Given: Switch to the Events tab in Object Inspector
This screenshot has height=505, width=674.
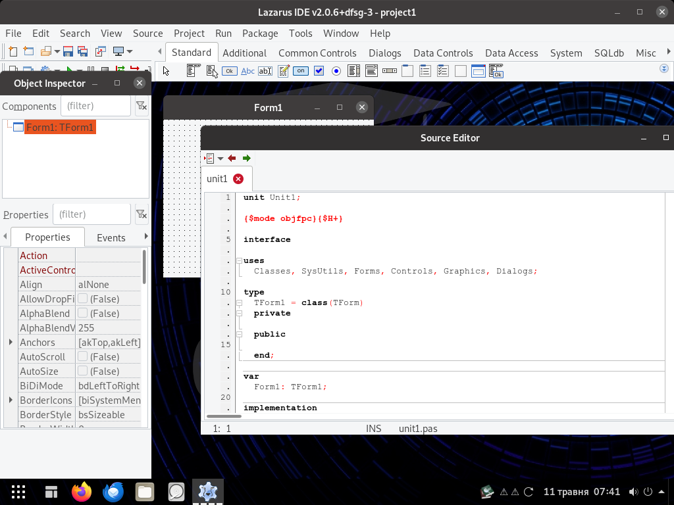Looking at the screenshot, I should (111, 237).
